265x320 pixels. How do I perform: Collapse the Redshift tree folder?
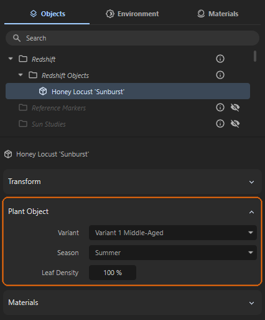tap(11, 59)
